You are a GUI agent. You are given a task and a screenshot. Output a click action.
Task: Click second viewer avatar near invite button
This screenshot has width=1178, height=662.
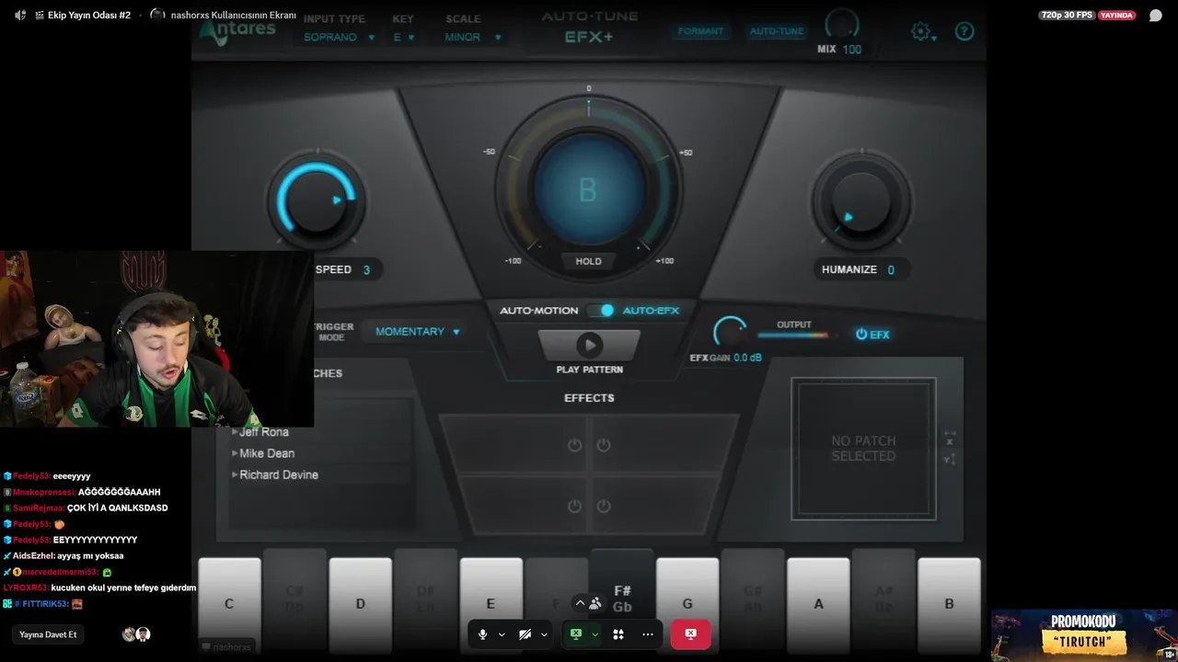click(x=143, y=634)
